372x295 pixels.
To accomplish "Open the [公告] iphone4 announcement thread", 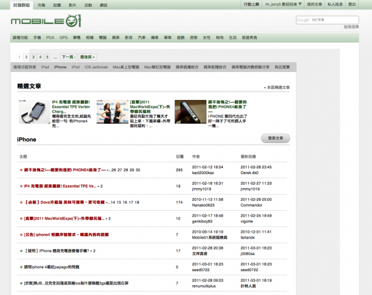I will pyautogui.click(x=66, y=235).
